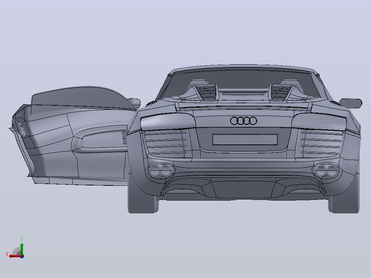Pick the right rear wheel of the car
Viewport: 371px width, 278px height.
click(x=344, y=201)
